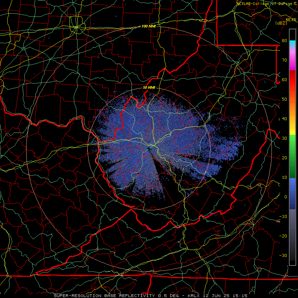Click the 0 value on the dBZ scale

(x=286, y=197)
